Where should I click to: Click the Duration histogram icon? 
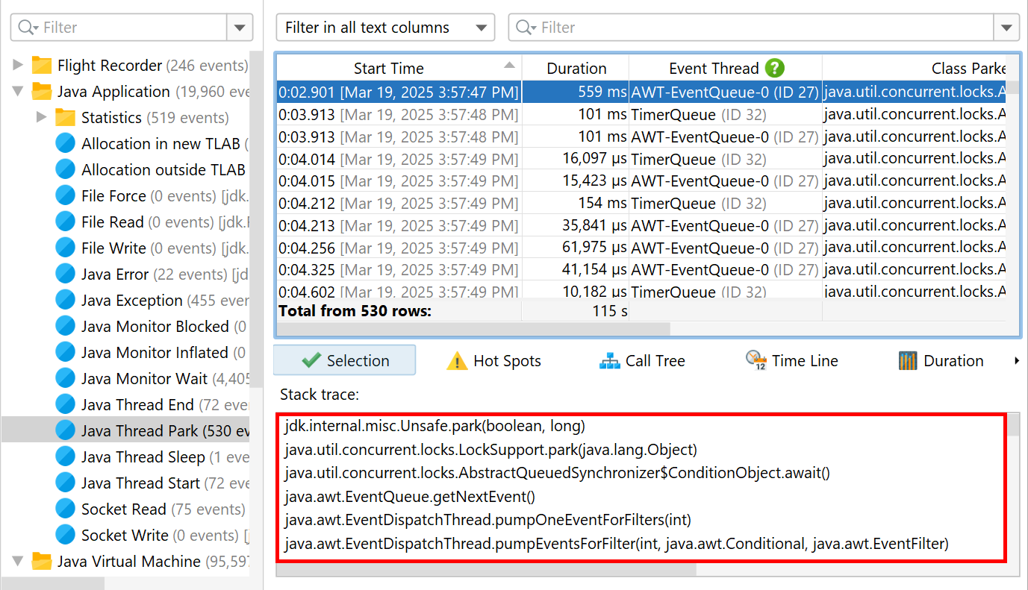tap(907, 361)
